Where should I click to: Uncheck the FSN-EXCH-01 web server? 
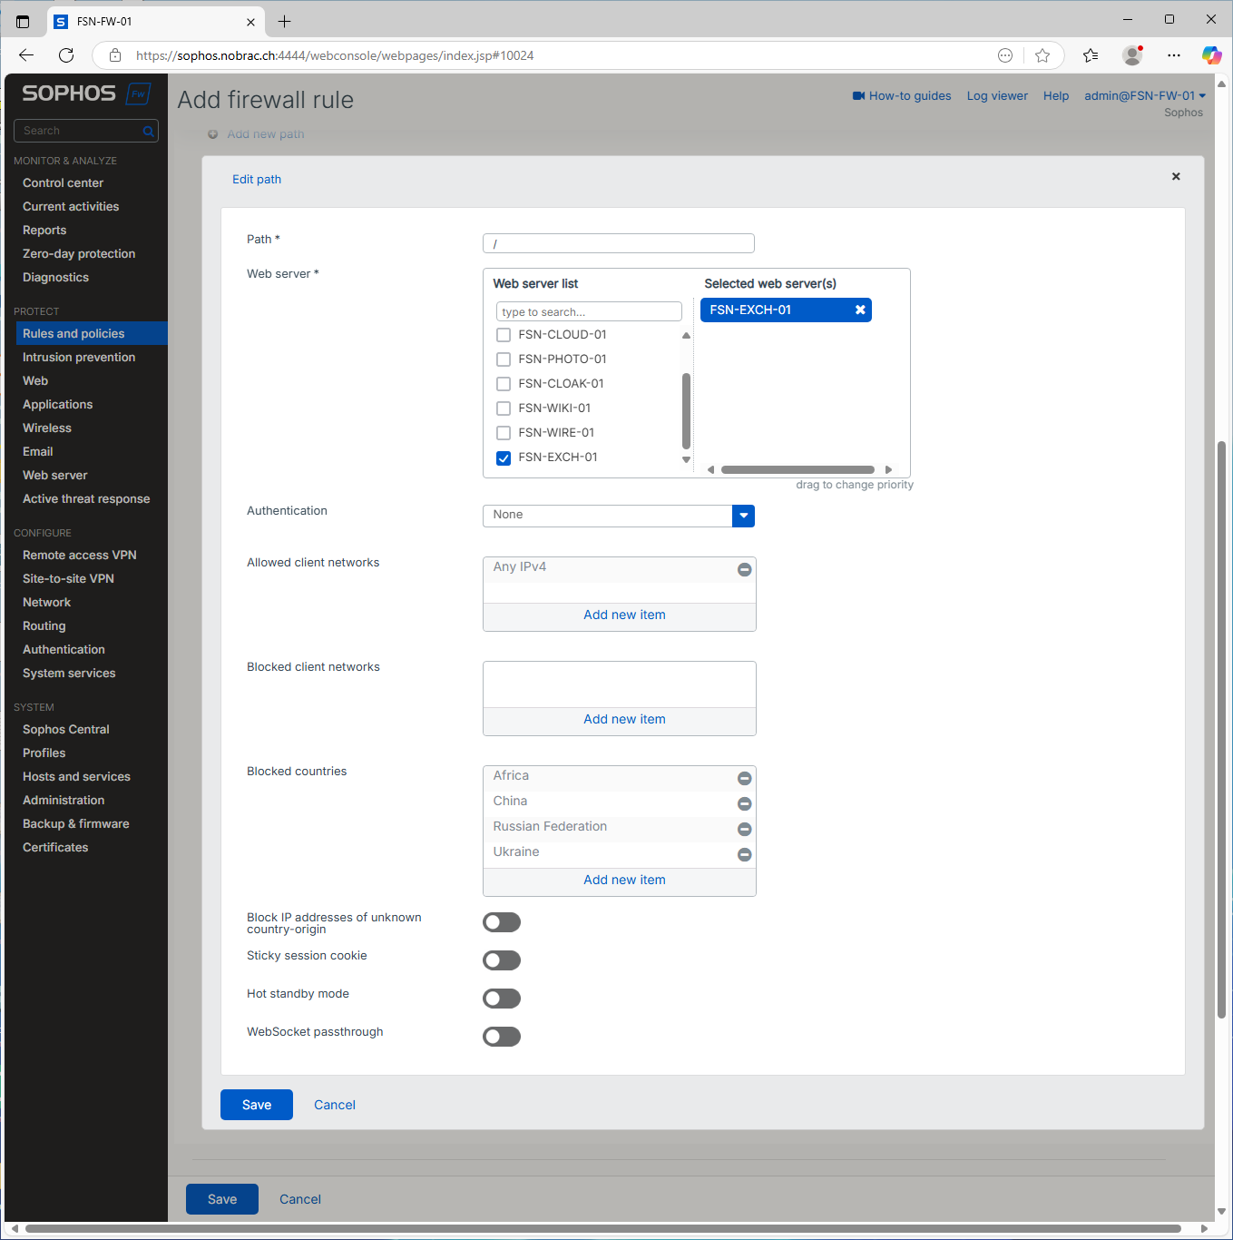504,458
